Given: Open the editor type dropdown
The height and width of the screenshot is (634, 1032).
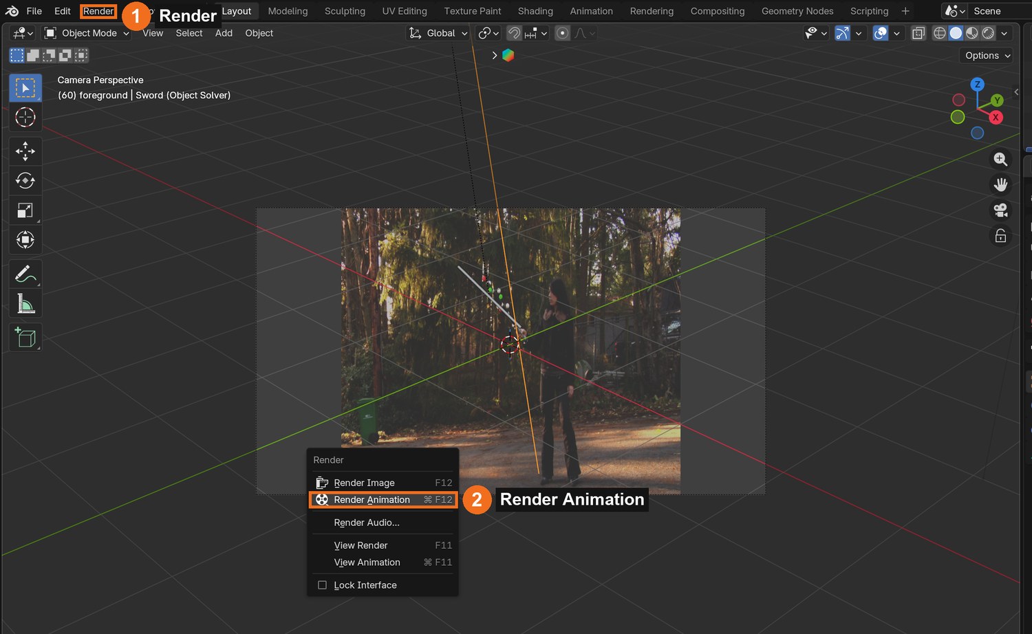Looking at the screenshot, I should point(23,33).
